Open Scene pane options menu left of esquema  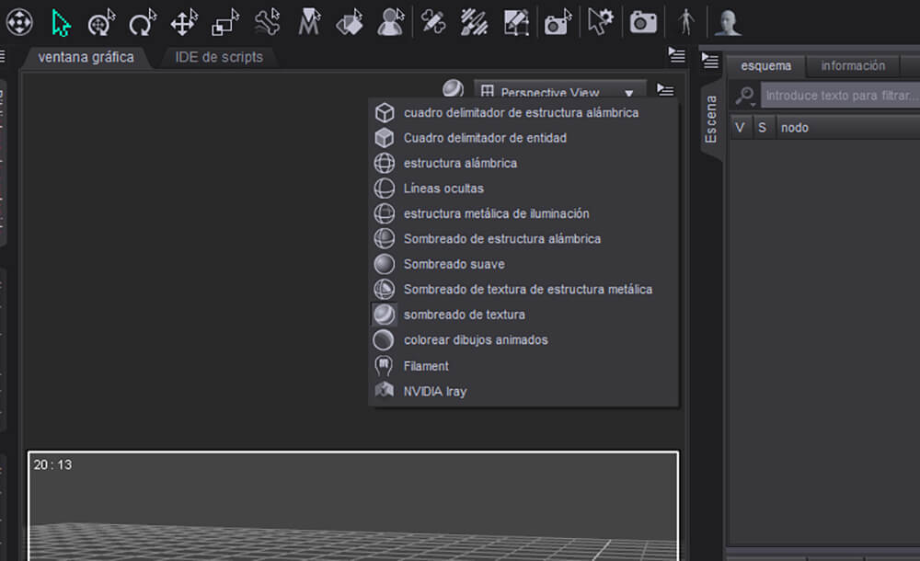coord(710,60)
